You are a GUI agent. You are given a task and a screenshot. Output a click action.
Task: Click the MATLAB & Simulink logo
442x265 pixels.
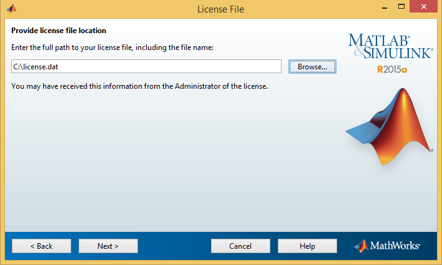pos(390,46)
